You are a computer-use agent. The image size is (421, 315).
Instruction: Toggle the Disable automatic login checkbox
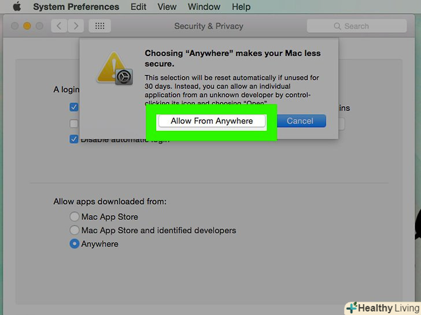pos(74,139)
